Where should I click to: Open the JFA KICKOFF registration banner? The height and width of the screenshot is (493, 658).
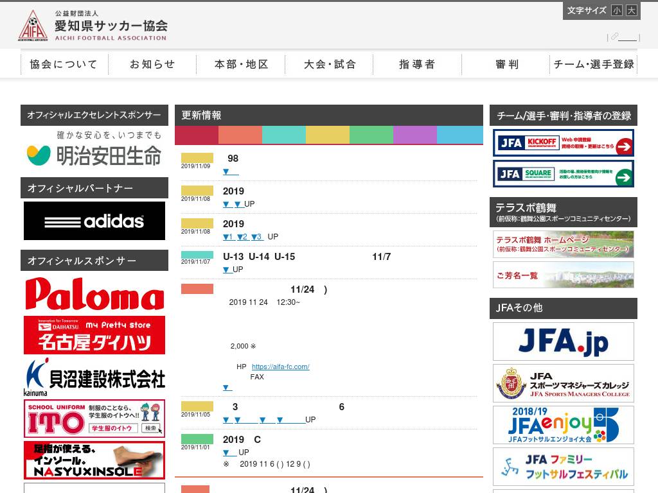click(563, 143)
